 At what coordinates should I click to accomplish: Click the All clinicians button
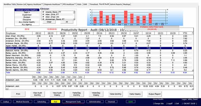coord(67,22)
